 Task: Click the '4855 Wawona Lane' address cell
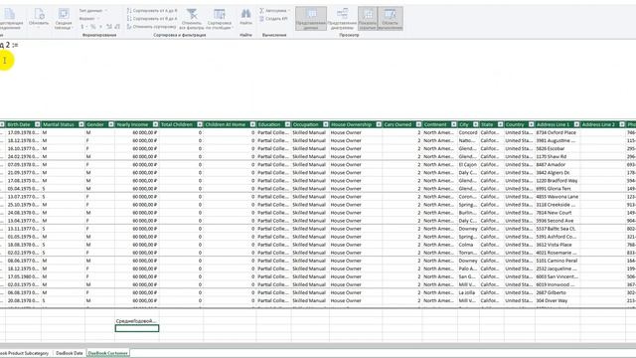point(557,197)
